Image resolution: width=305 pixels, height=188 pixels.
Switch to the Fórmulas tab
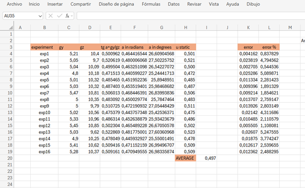click(151, 4)
